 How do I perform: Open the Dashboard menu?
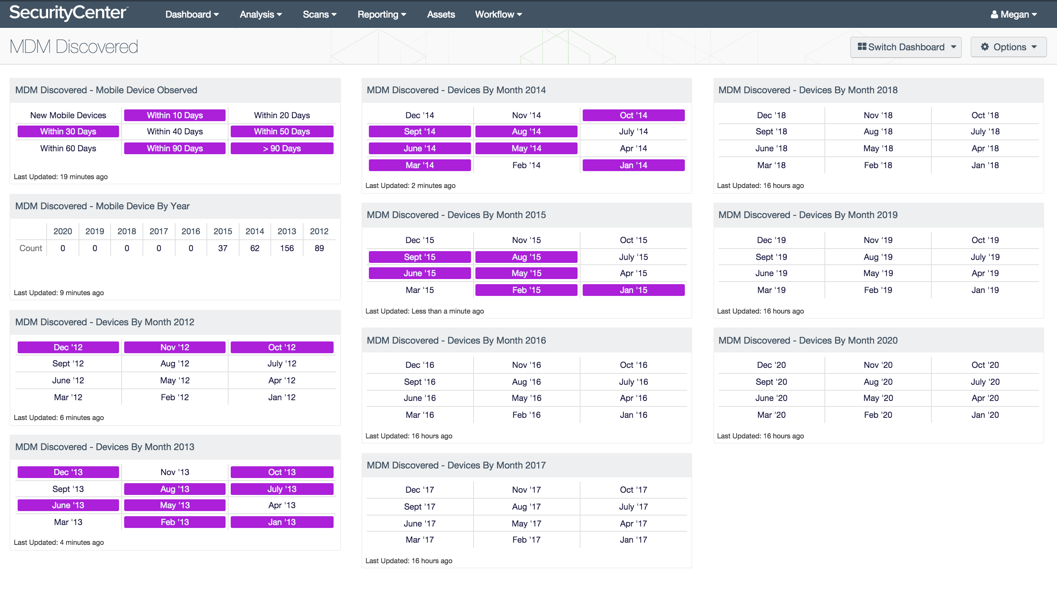click(x=192, y=14)
